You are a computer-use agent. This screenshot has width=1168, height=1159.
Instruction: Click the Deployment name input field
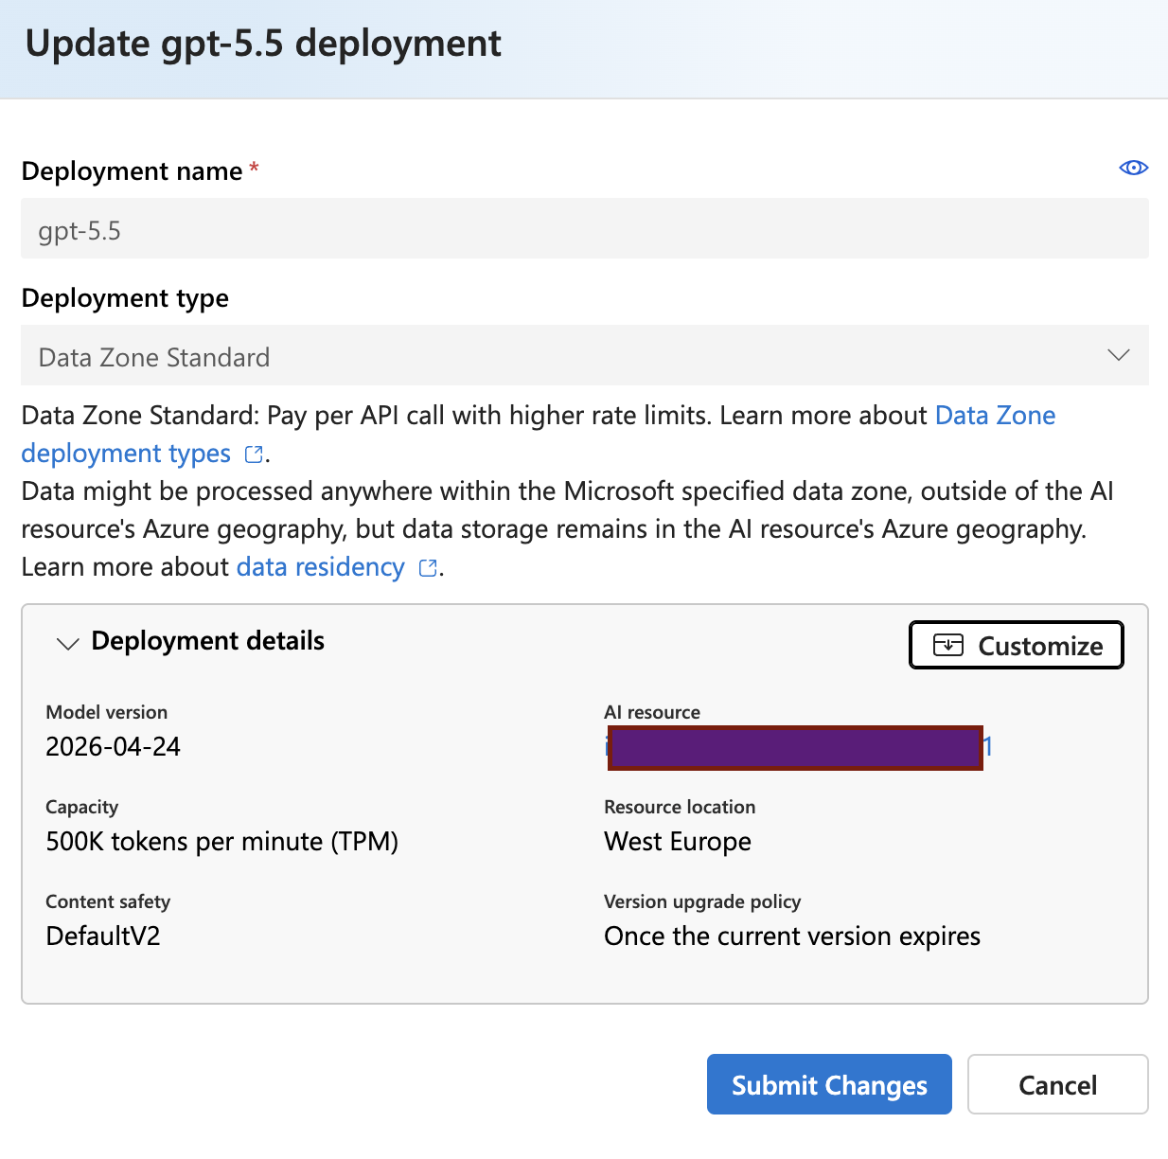(x=585, y=228)
